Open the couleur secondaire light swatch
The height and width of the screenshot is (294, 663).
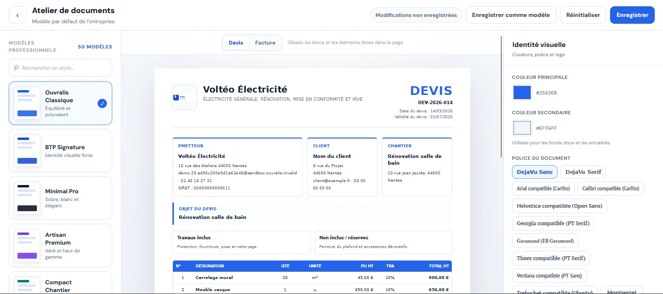522,128
